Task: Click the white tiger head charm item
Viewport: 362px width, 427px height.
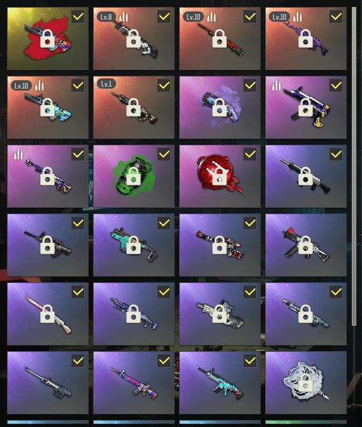Action: [306, 382]
